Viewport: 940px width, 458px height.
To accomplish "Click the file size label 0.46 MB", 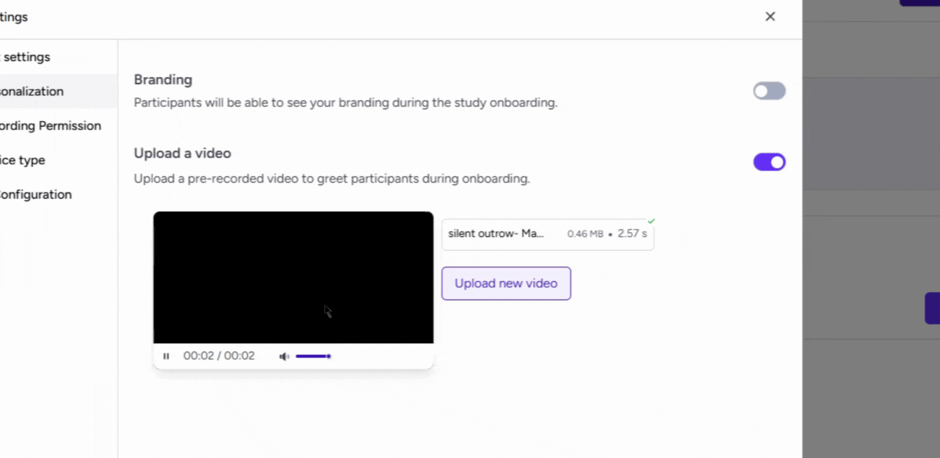I will pyautogui.click(x=585, y=233).
